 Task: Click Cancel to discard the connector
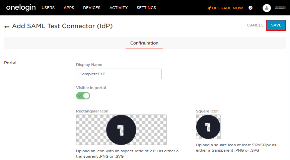coord(255,25)
